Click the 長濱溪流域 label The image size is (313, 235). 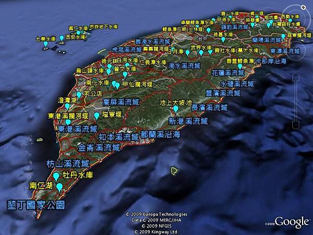click(x=209, y=108)
